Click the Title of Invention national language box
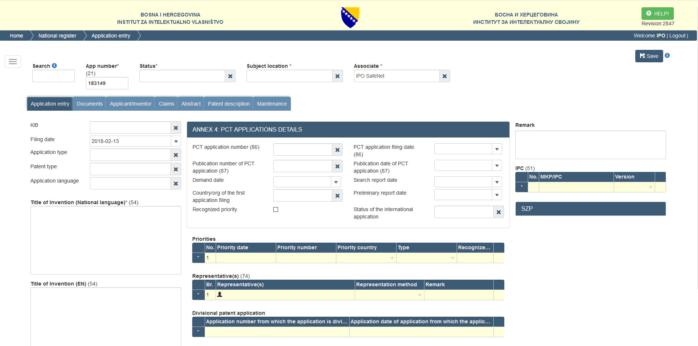This screenshot has width=698, height=346. [106, 240]
